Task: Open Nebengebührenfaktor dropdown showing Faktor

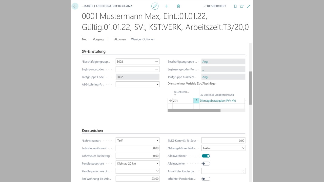Action: pyautogui.click(x=223, y=148)
